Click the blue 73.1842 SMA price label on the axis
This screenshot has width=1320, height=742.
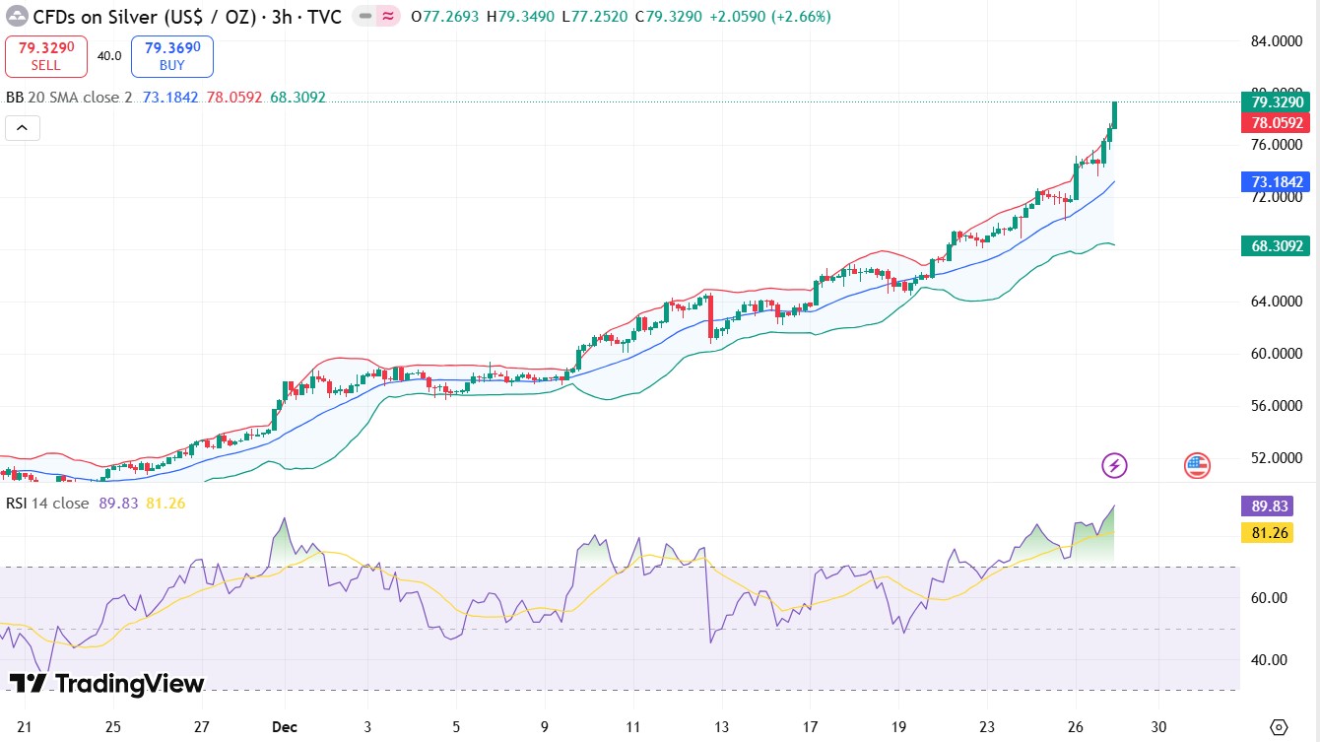click(1275, 181)
